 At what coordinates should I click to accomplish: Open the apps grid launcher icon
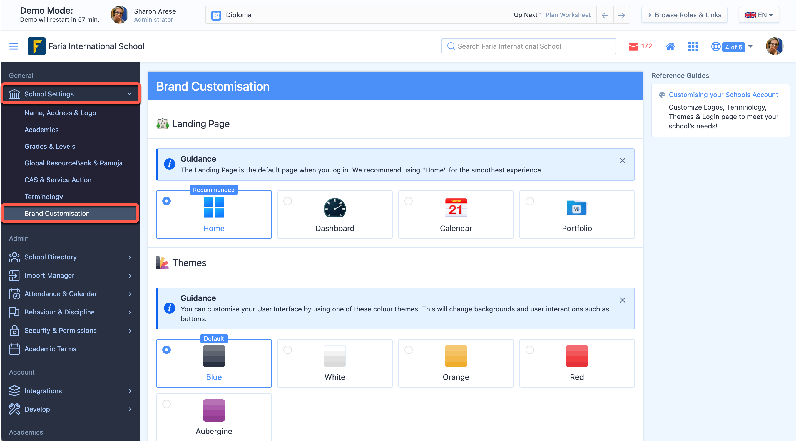[x=693, y=46]
